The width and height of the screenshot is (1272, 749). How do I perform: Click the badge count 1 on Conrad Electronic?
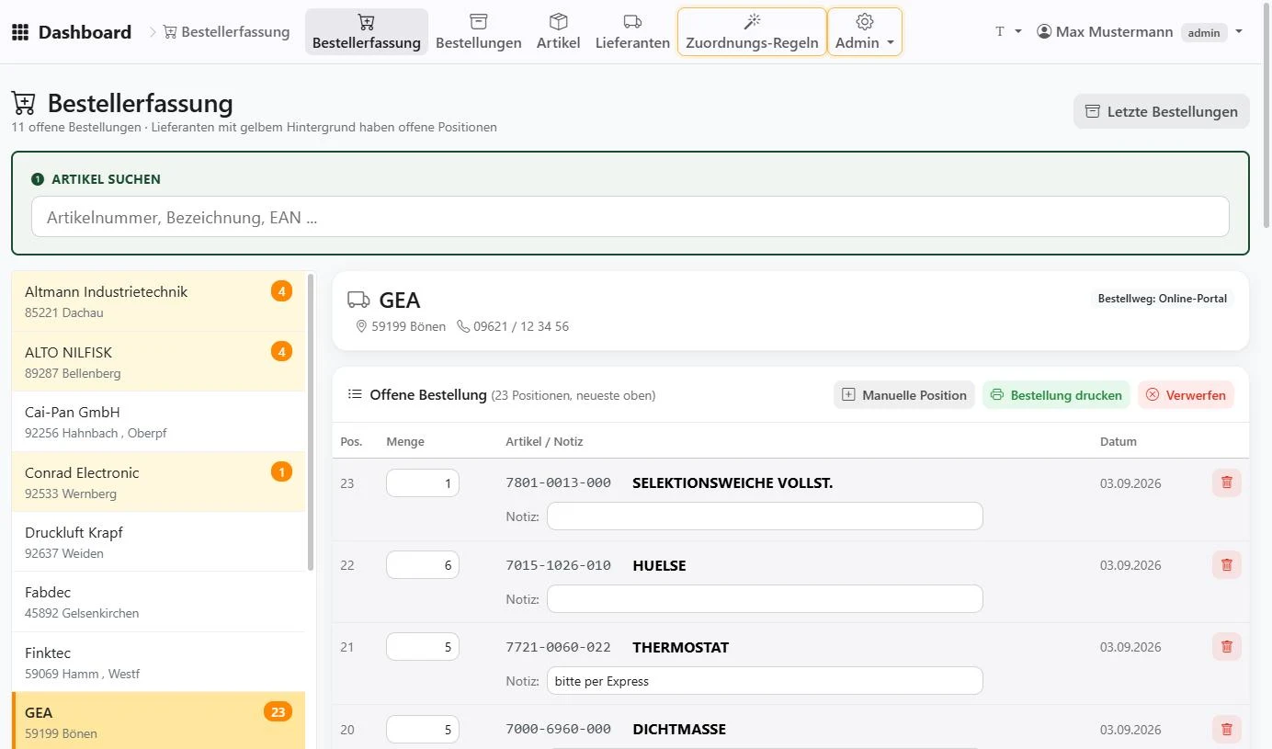pyautogui.click(x=281, y=471)
